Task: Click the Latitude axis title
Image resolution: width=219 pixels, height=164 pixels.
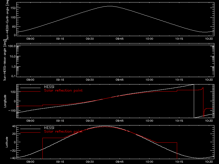Action: [x=7, y=142]
